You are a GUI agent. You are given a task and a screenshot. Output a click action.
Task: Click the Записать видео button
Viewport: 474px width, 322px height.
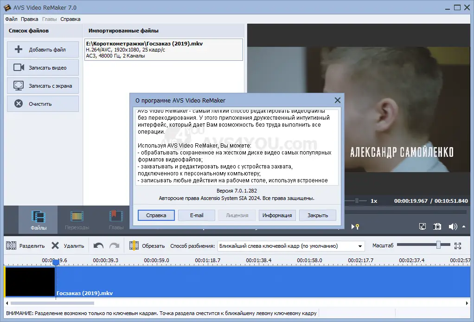pos(43,68)
